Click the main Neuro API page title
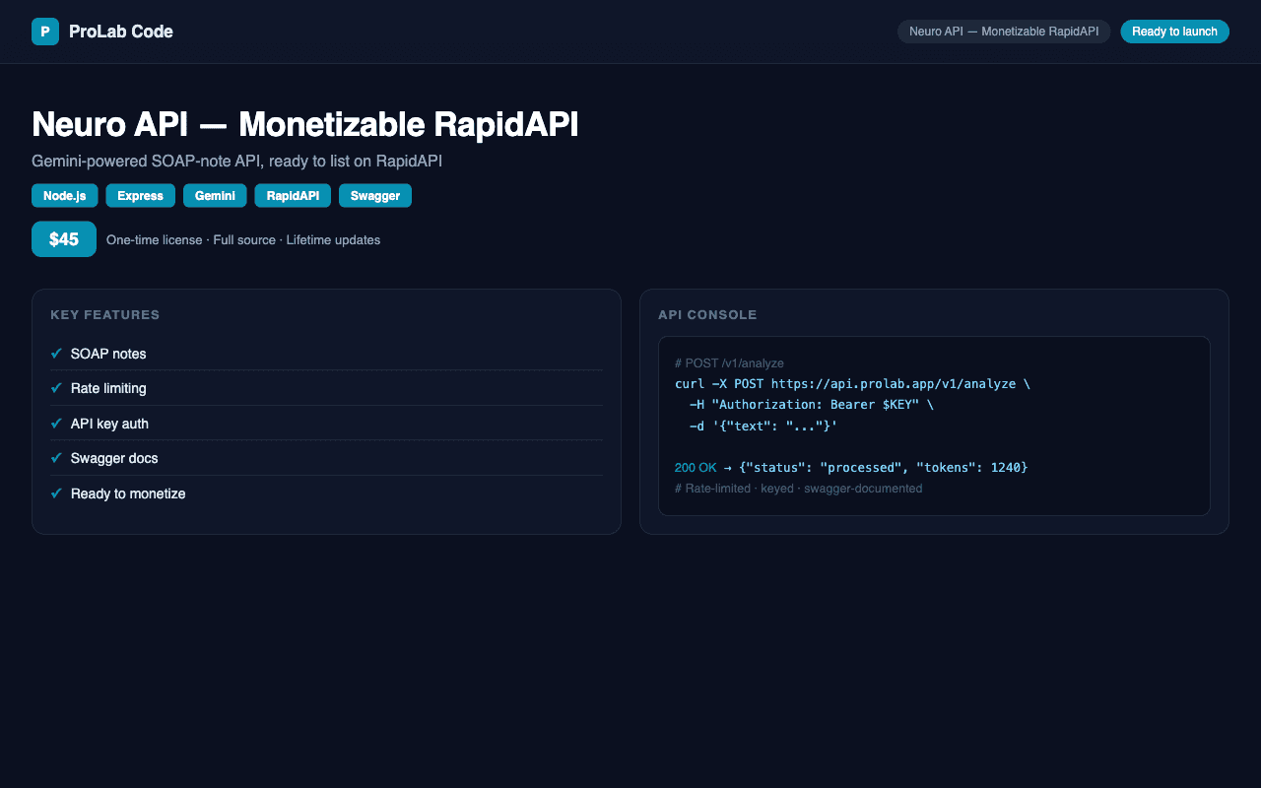Viewport: 1261px width, 788px height. [304, 125]
